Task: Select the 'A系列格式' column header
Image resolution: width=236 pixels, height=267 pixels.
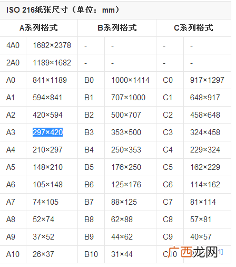Action: 38,28
